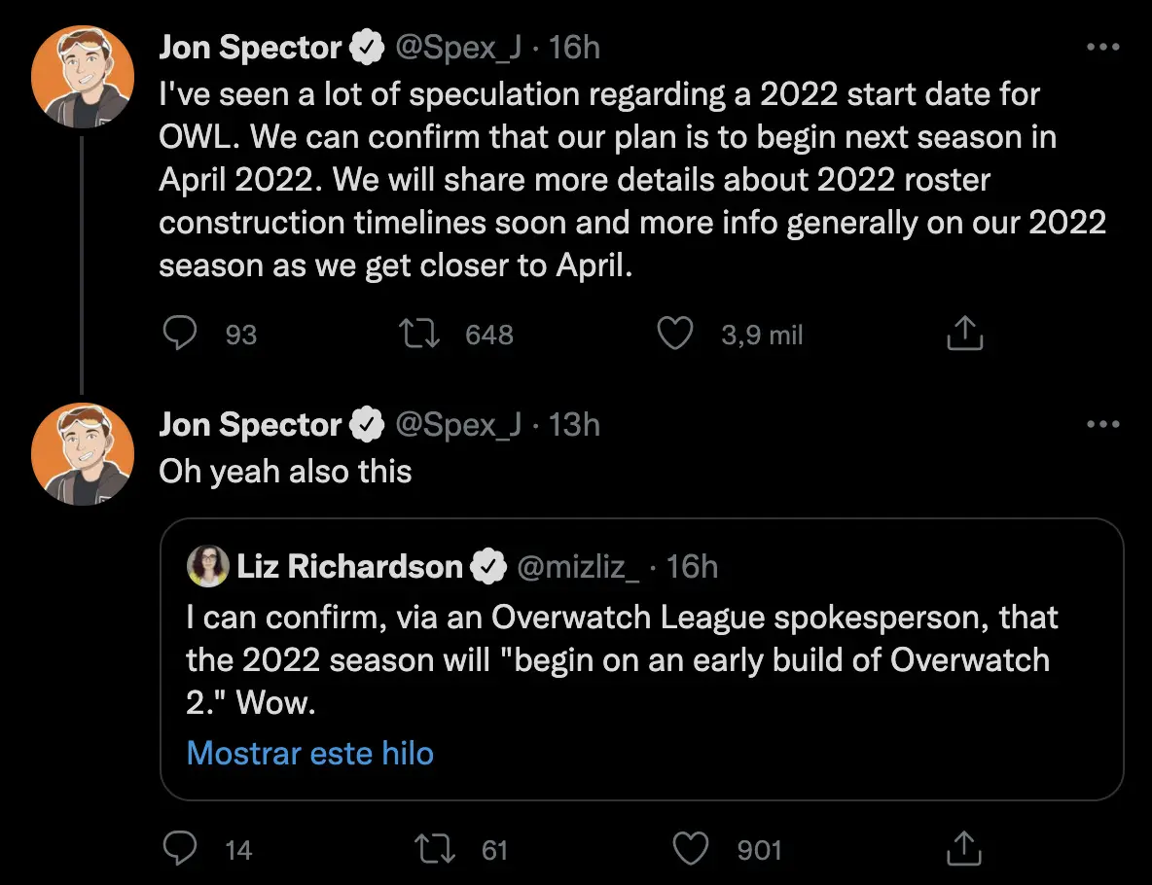This screenshot has width=1152, height=885.
Task: Click the @mizliz_ handle in quoted tweet
Action: pos(578,567)
